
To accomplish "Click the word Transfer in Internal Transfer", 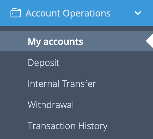I will coord(79,84).
